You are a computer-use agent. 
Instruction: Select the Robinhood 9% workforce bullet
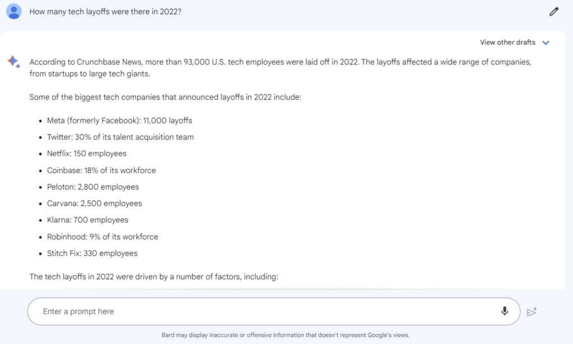click(102, 237)
